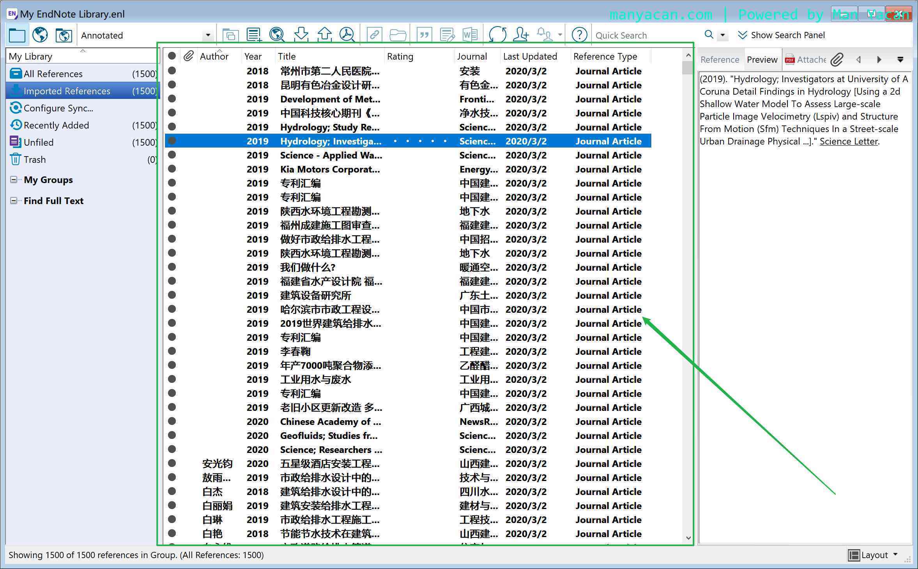Open the Attached PDFs tab

point(806,60)
